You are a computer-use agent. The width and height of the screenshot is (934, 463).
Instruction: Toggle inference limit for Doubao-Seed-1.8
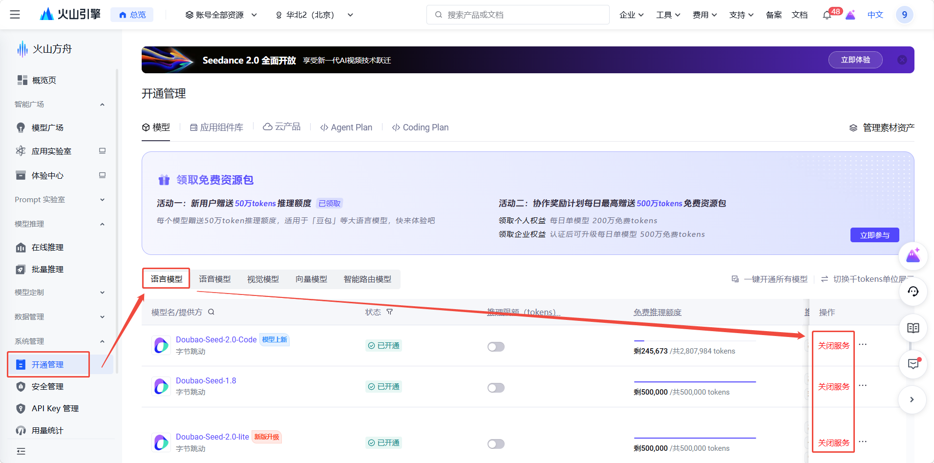tap(496, 388)
